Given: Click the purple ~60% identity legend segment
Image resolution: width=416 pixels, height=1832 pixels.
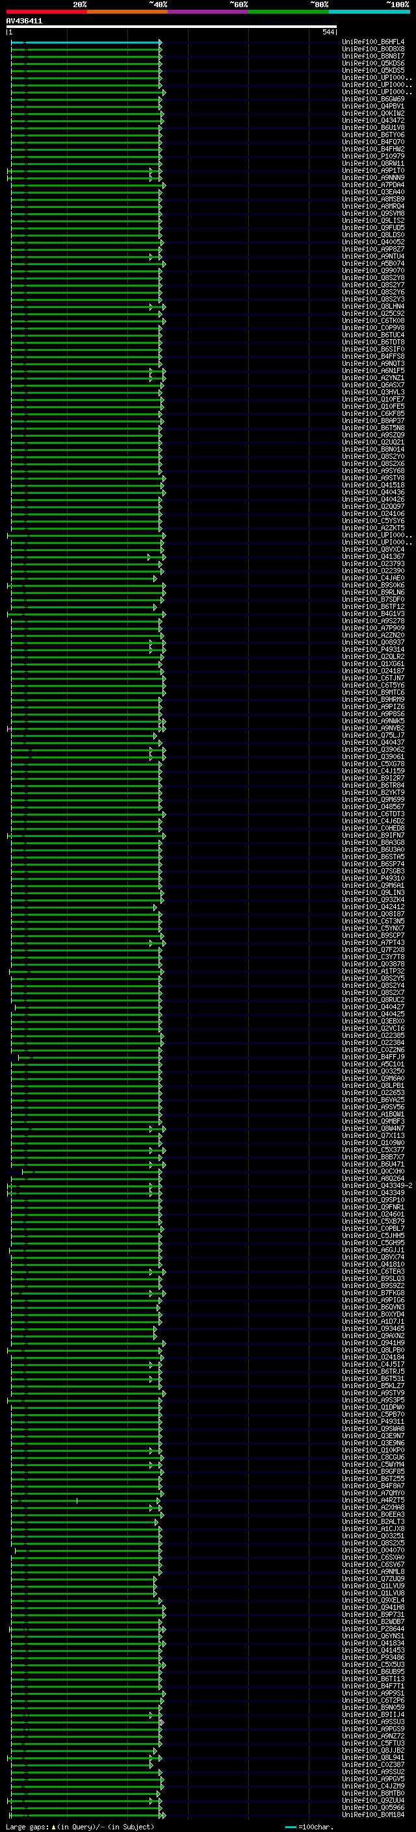Looking at the screenshot, I should 207,12.
